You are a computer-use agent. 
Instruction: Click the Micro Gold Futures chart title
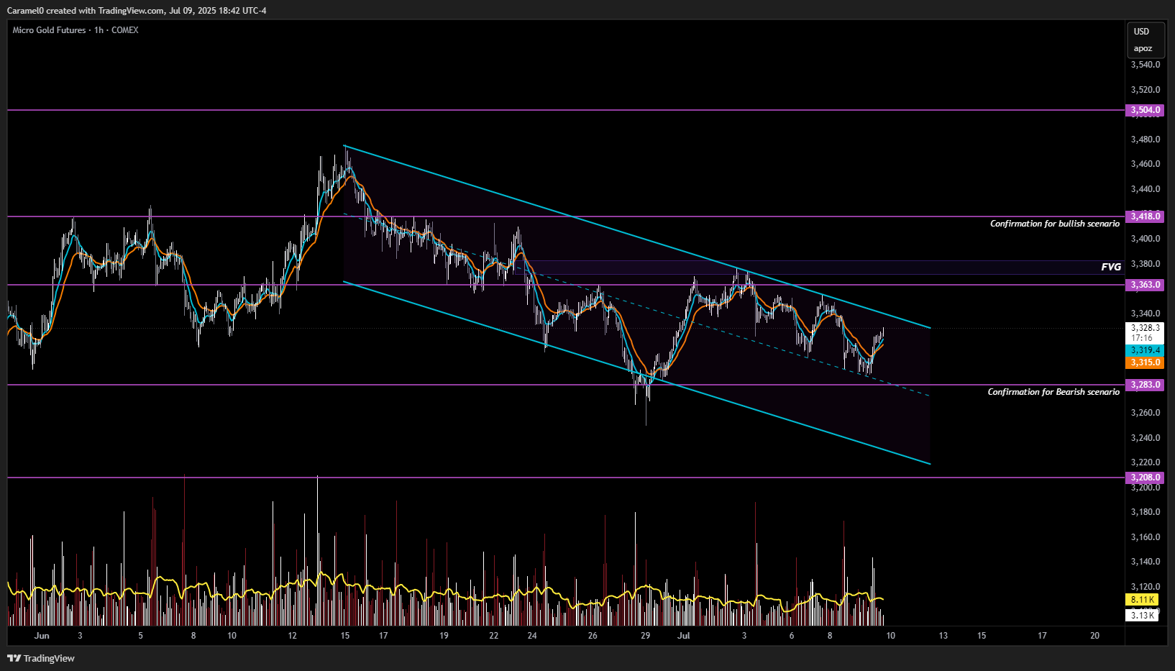76,30
